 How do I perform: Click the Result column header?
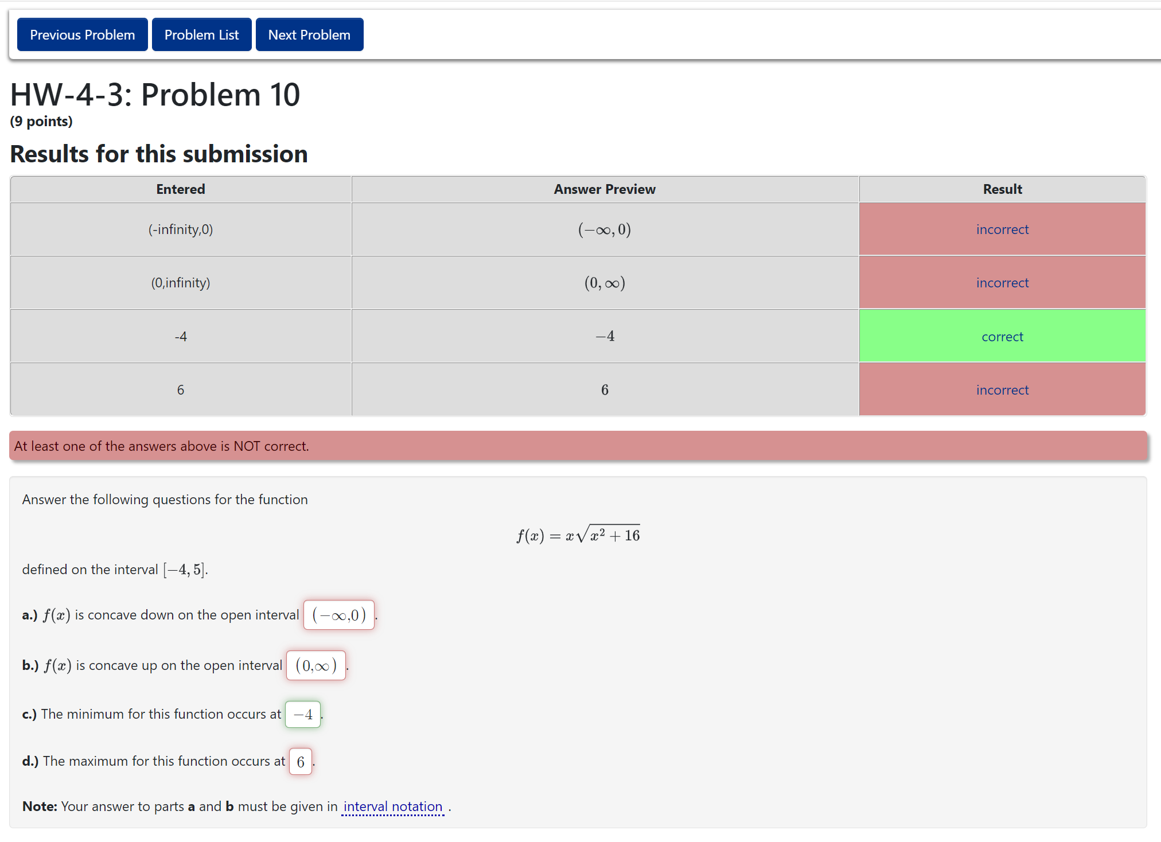[1002, 189]
